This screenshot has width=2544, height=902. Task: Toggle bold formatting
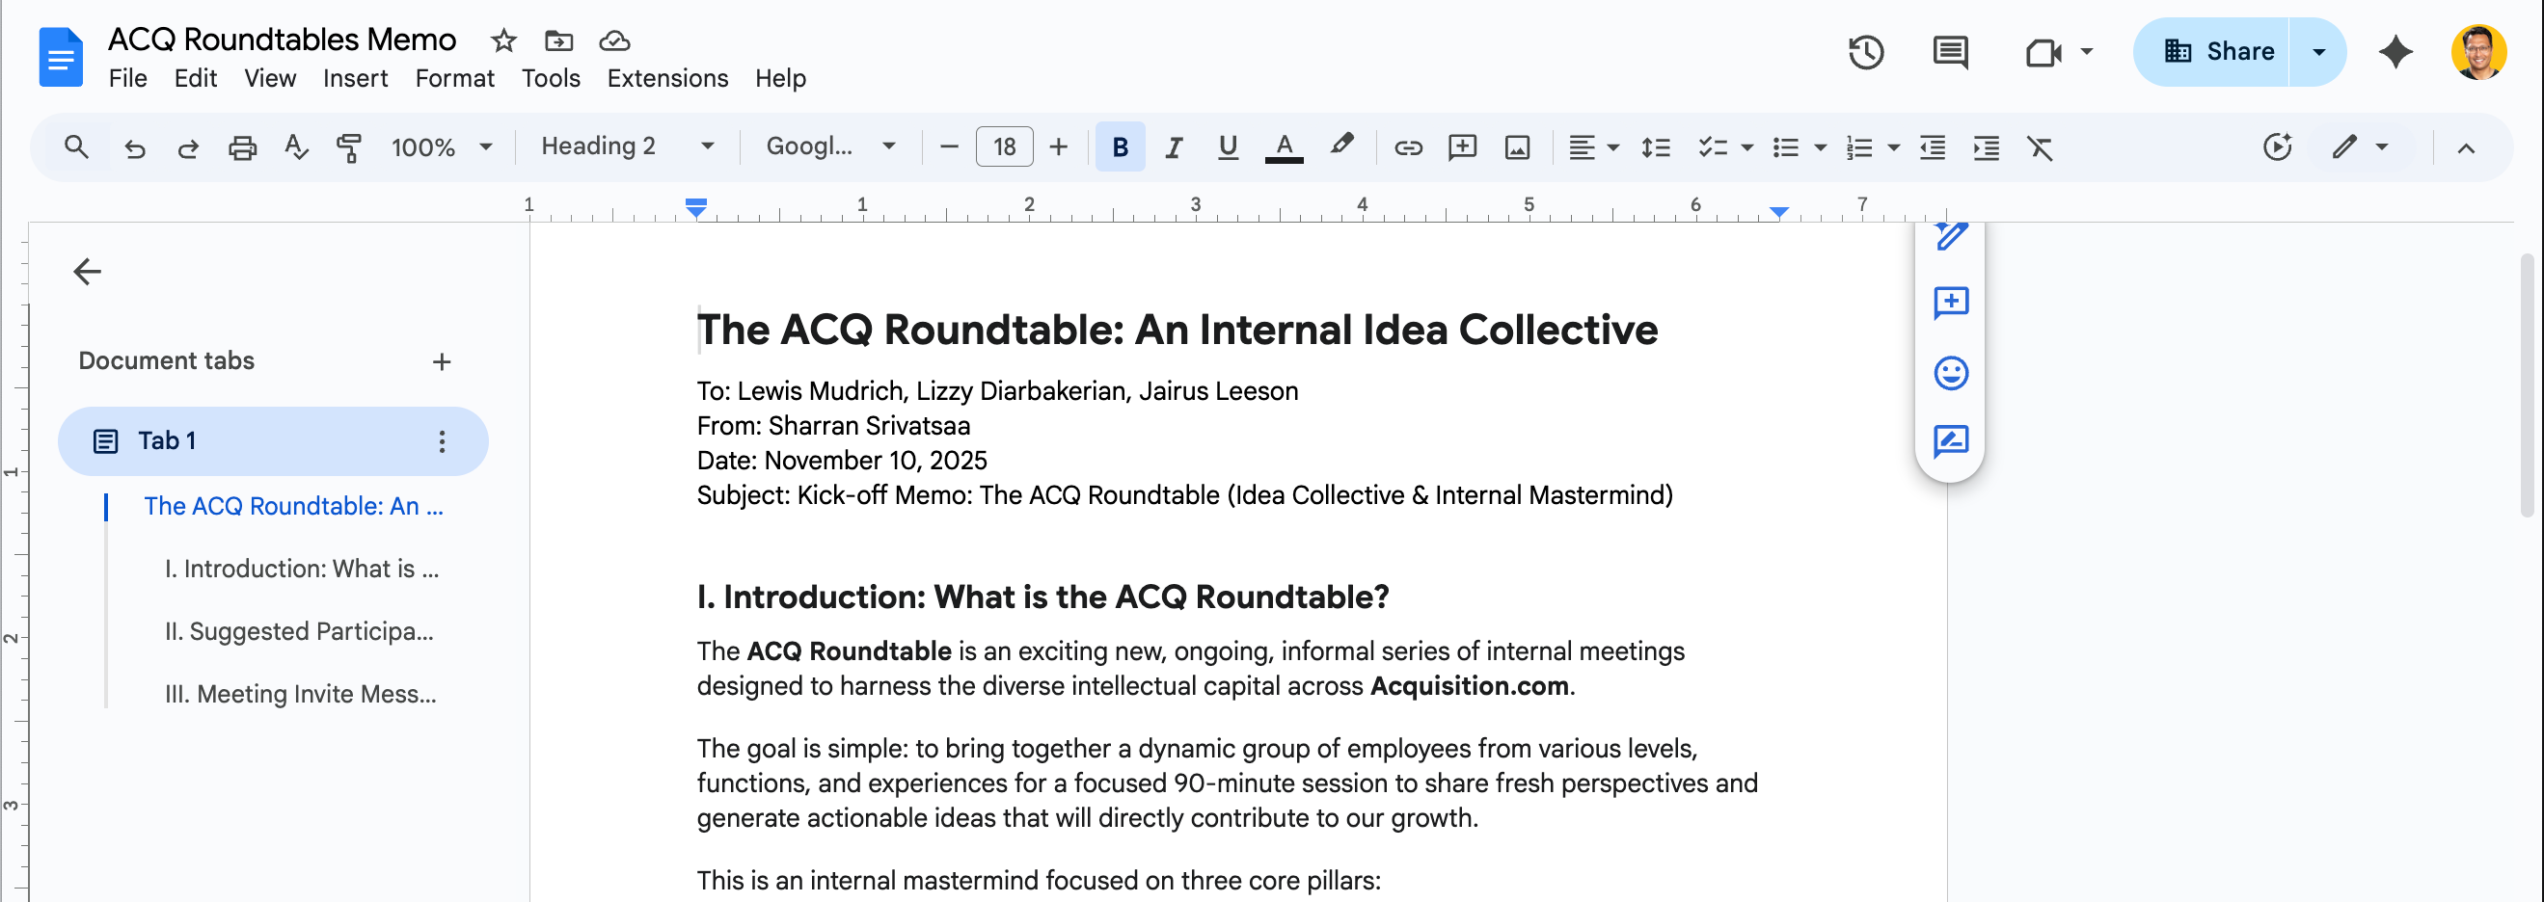(1120, 147)
